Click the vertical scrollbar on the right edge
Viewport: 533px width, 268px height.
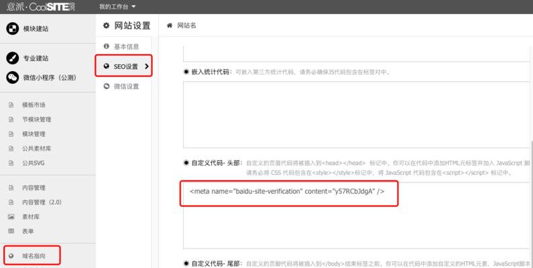click(531, 203)
